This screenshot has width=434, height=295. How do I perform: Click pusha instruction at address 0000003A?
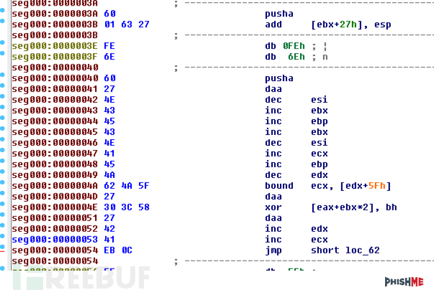[x=279, y=14]
